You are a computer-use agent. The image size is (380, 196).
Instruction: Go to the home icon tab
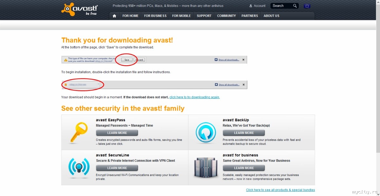coord(114,16)
